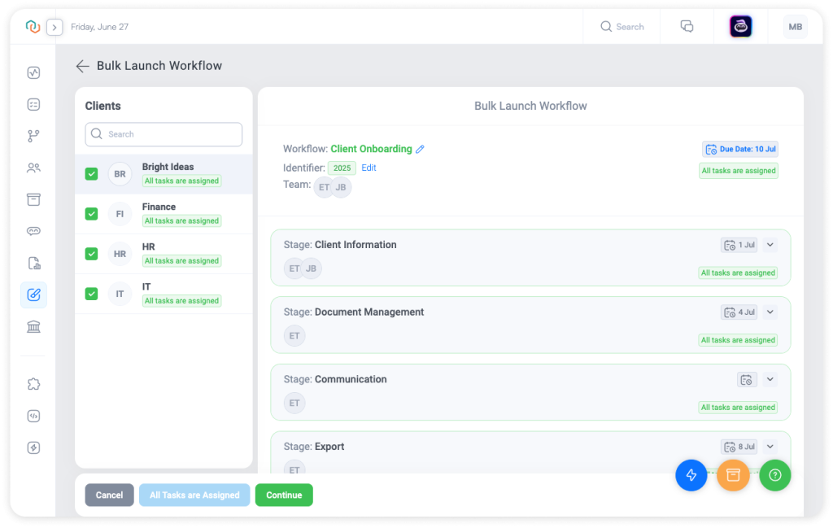Uncheck the Bright Ideas client checkbox
This screenshot has width=833, height=528.
[91, 174]
